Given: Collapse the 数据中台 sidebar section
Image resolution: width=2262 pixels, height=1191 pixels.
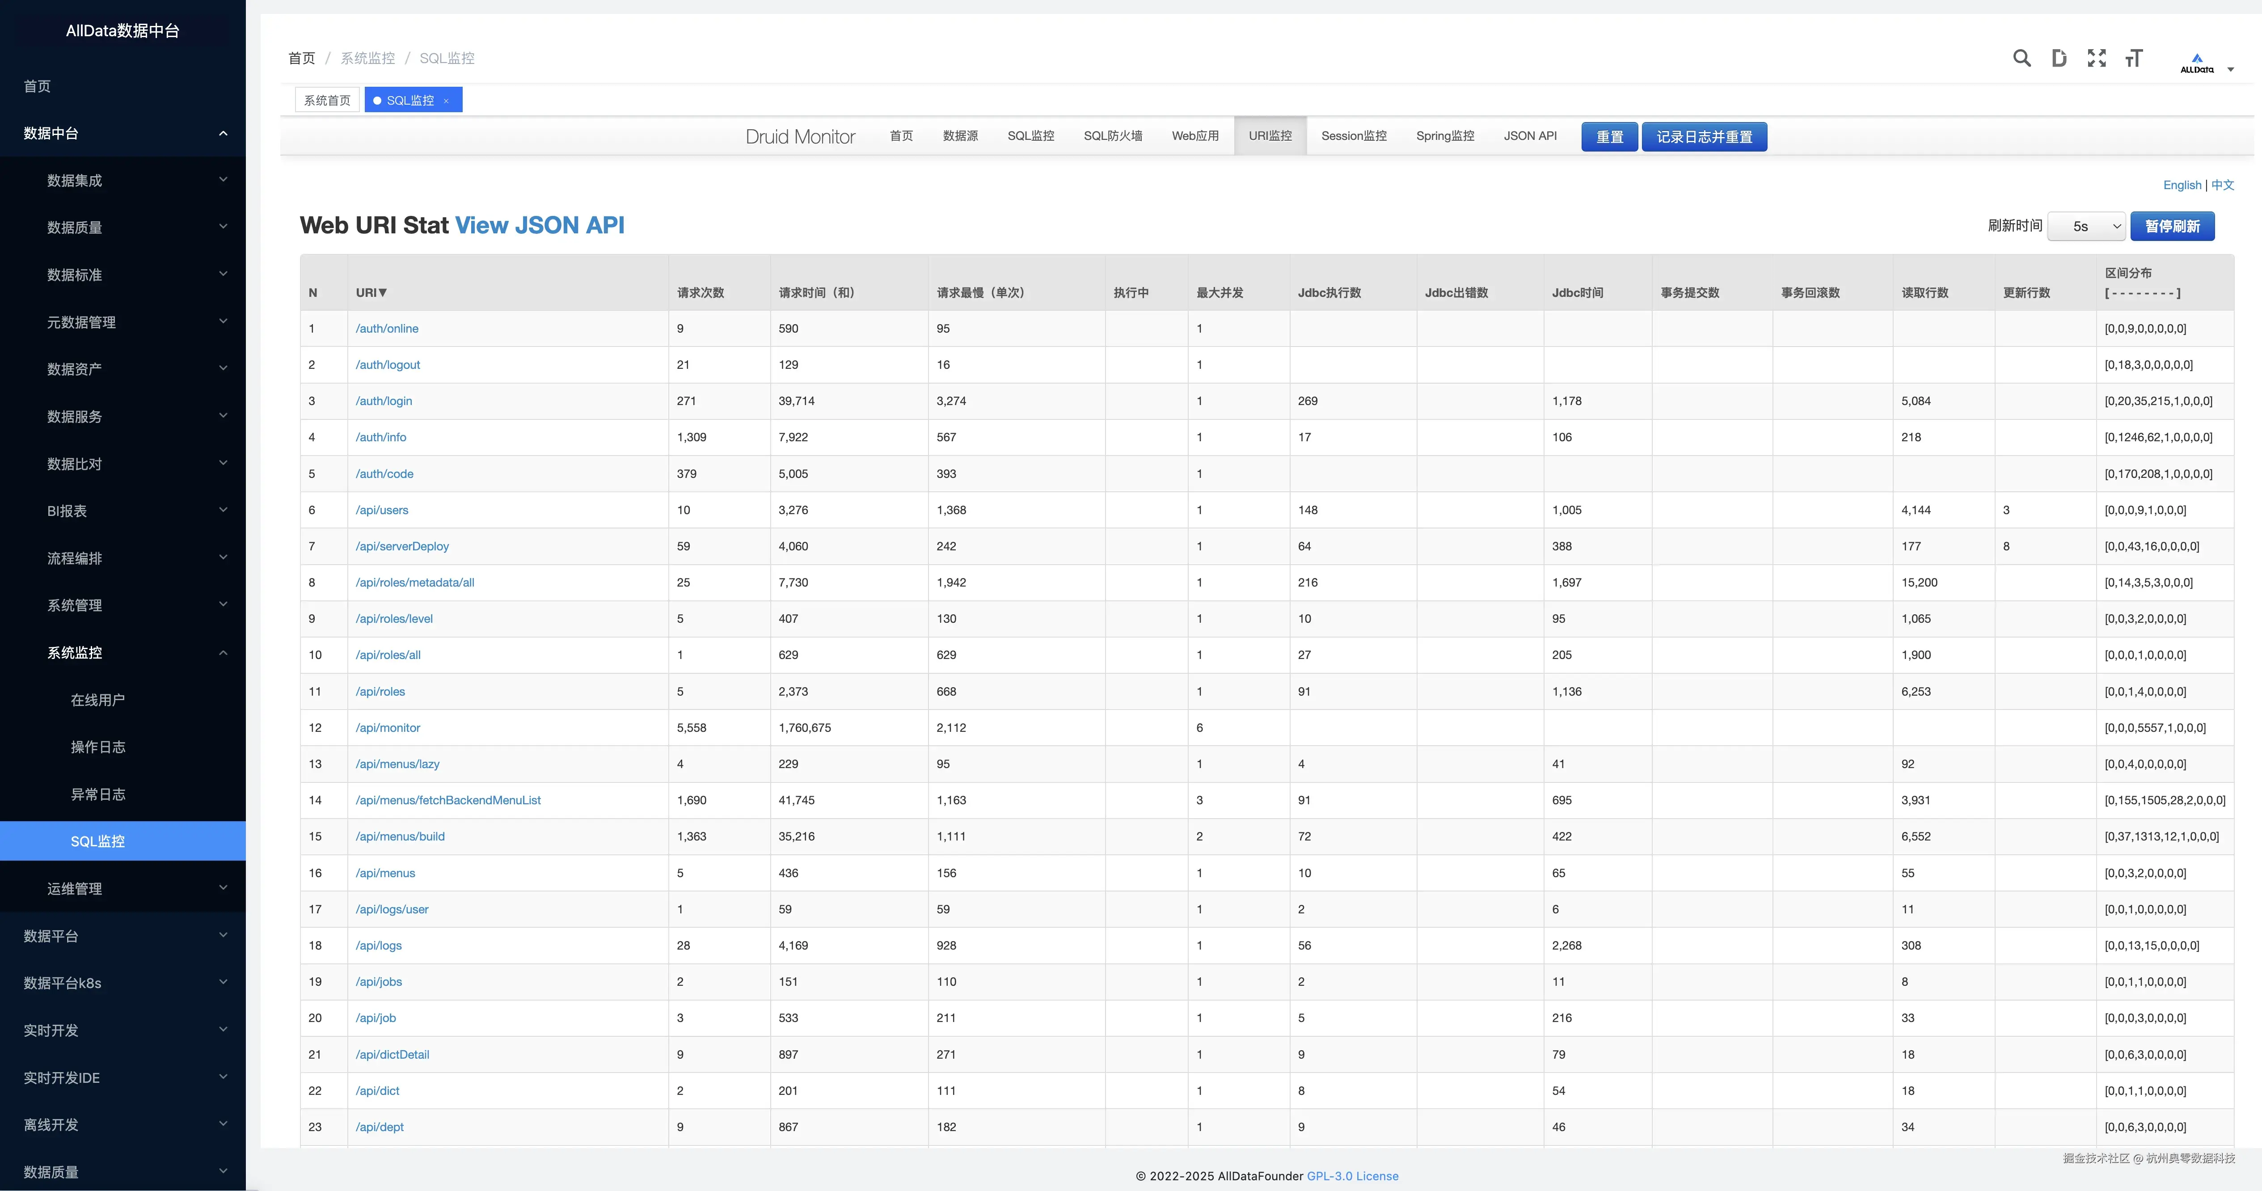Looking at the screenshot, I should (x=223, y=134).
